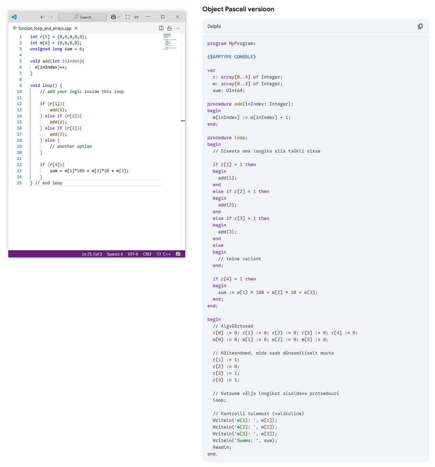This screenshot has width=435, height=467.
Task: Close the funcion_loop_and_arrays.cpp tab
Action: [x=76, y=28]
